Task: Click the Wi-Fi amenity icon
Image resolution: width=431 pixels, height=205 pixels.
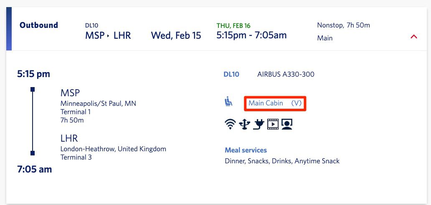Action: 230,125
